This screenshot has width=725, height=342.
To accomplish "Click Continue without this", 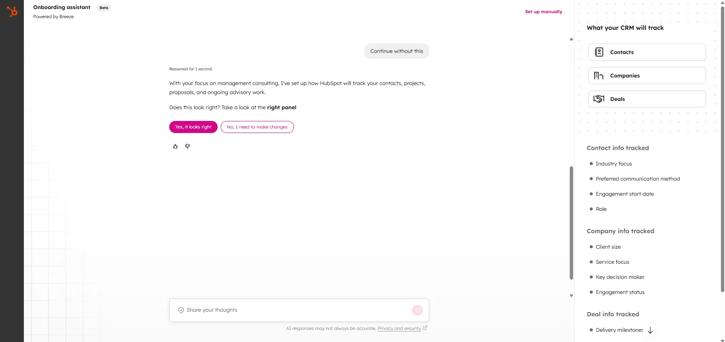I will 396,51.
